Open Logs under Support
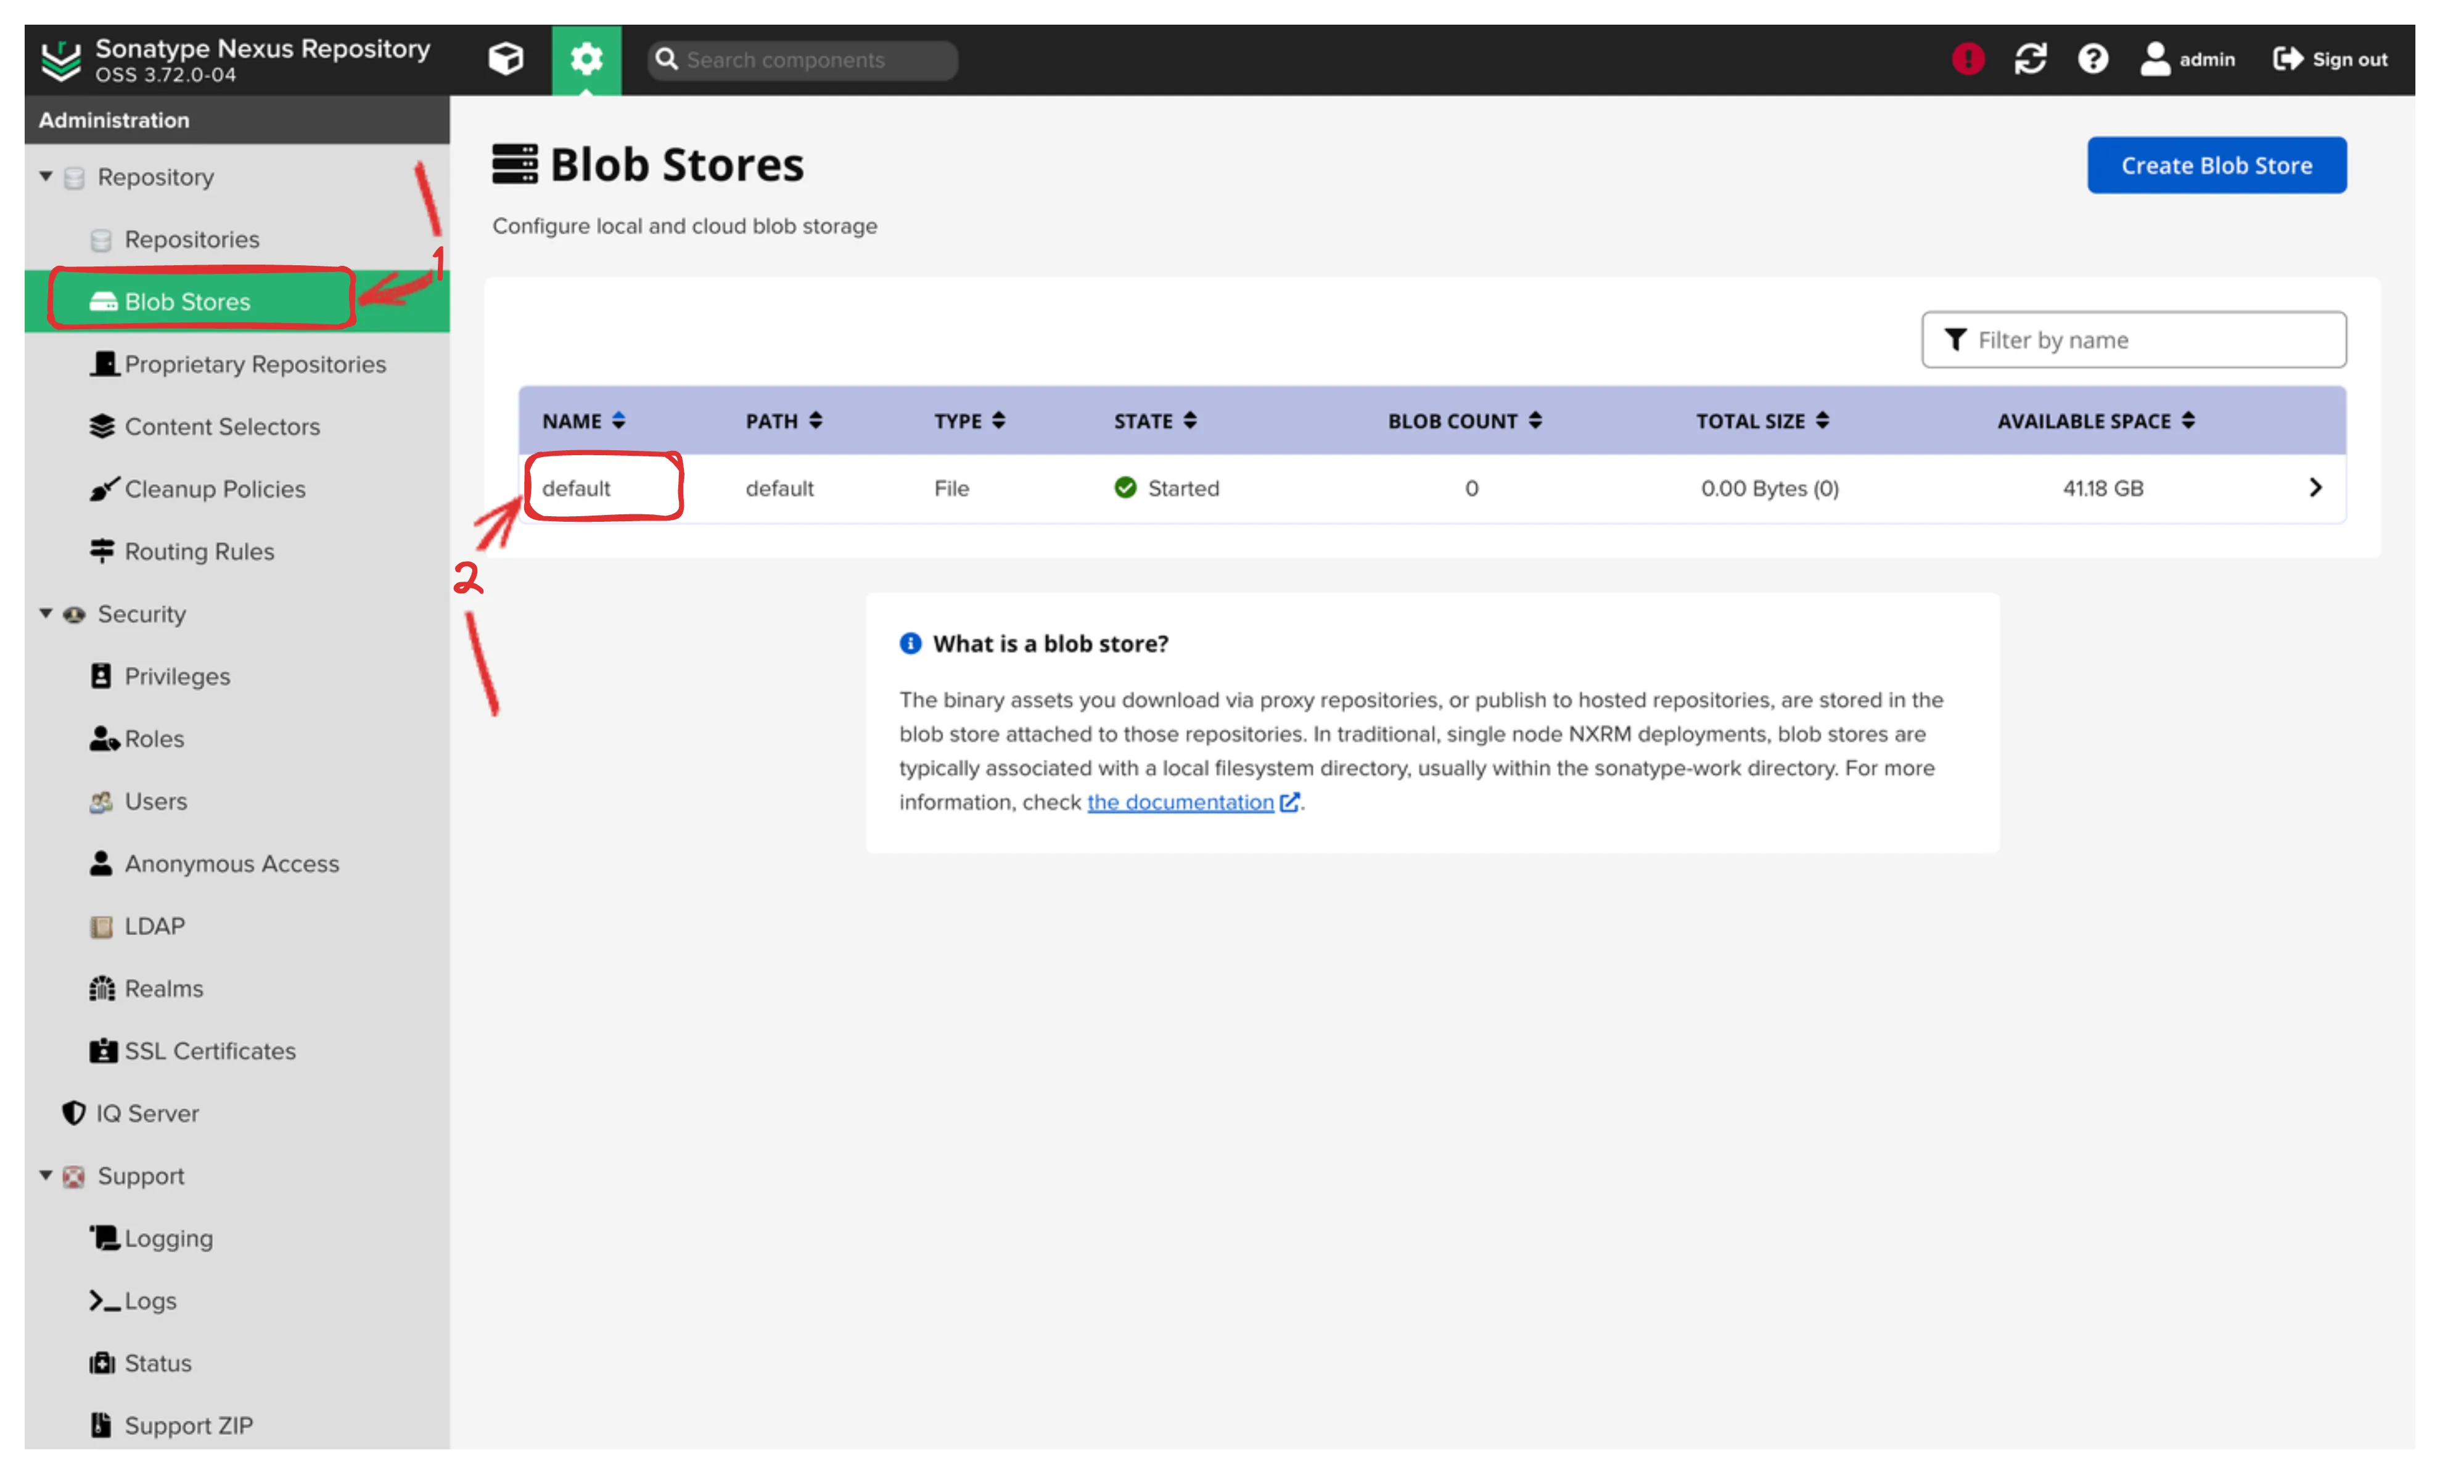The height and width of the screenshot is (1474, 2440). 150,1301
